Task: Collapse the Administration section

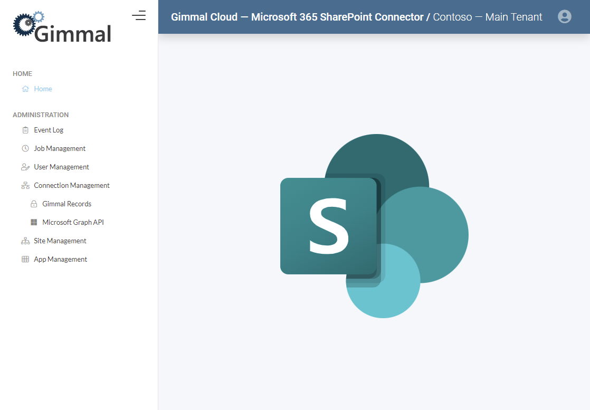Action: click(x=41, y=115)
